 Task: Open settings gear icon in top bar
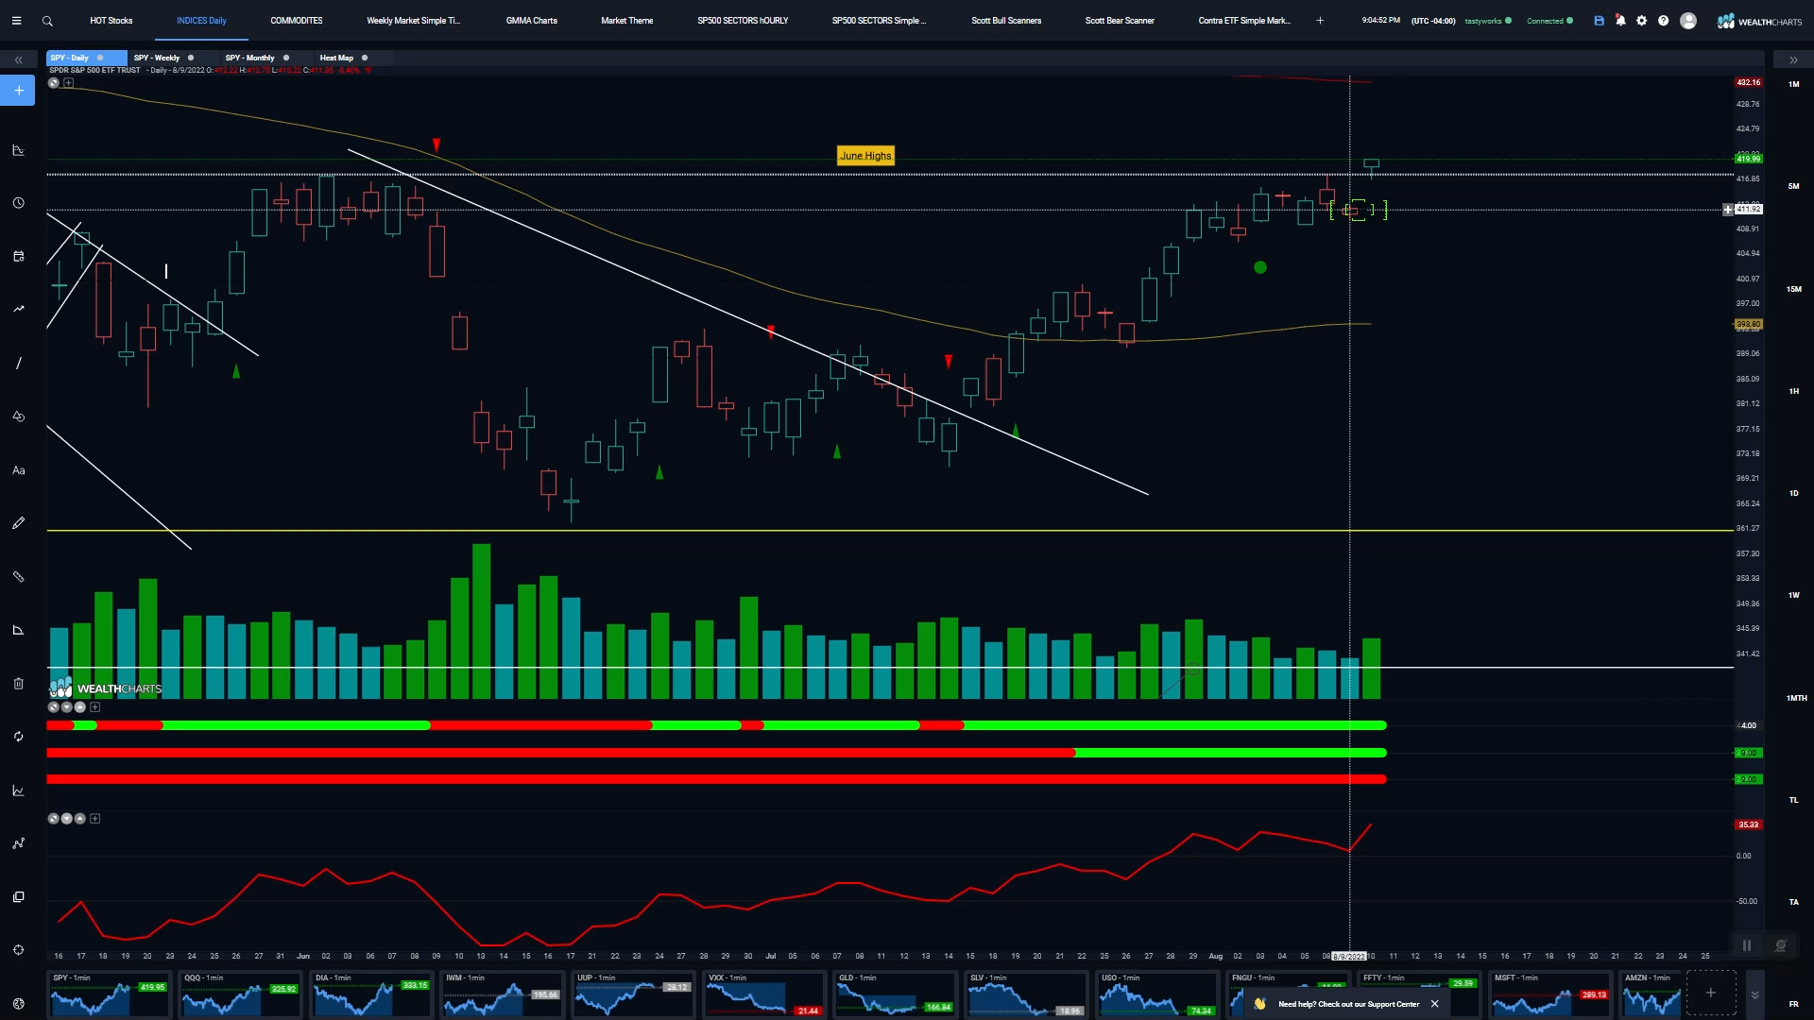(x=1642, y=20)
